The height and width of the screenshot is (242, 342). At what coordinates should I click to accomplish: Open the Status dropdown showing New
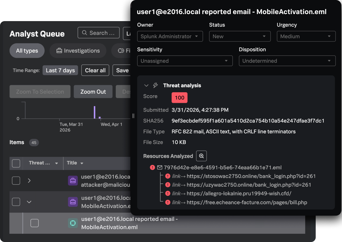coord(240,36)
